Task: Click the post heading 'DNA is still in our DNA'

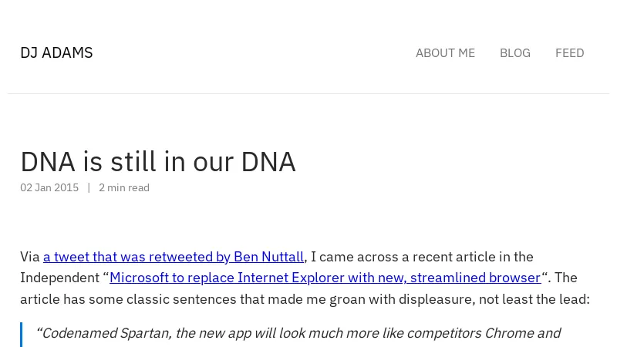Action: tap(157, 162)
